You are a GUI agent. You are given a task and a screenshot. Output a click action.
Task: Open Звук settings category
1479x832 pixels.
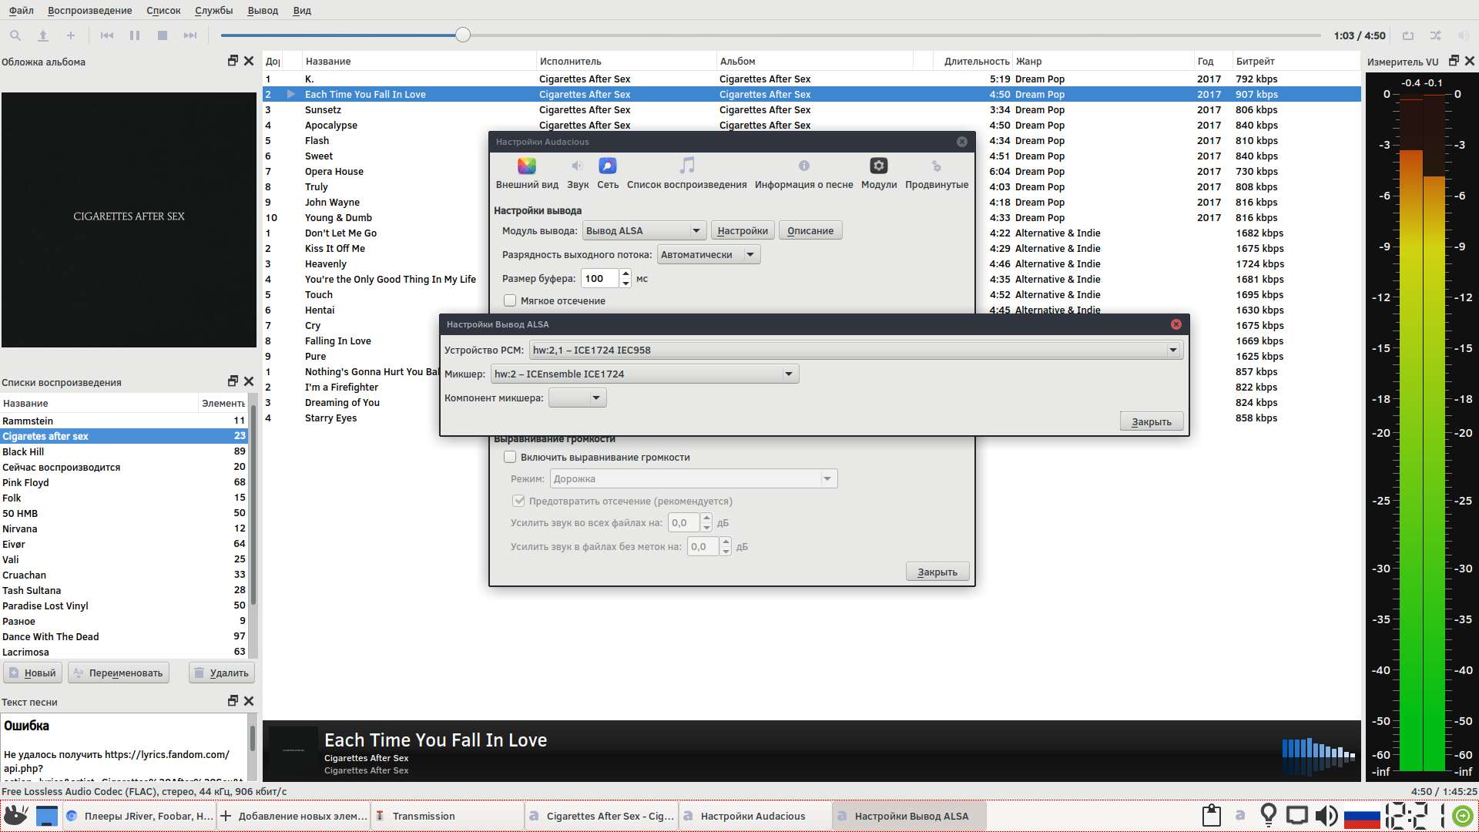(x=578, y=173)
